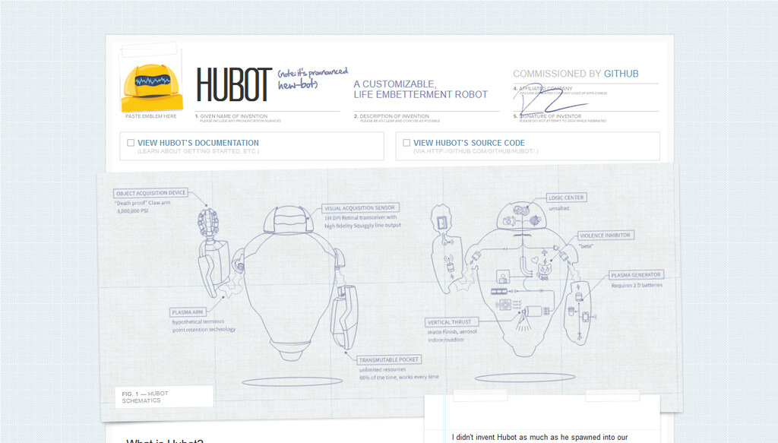Click the brain icon in robot head
778x443 pixels.
pos(521,210)
